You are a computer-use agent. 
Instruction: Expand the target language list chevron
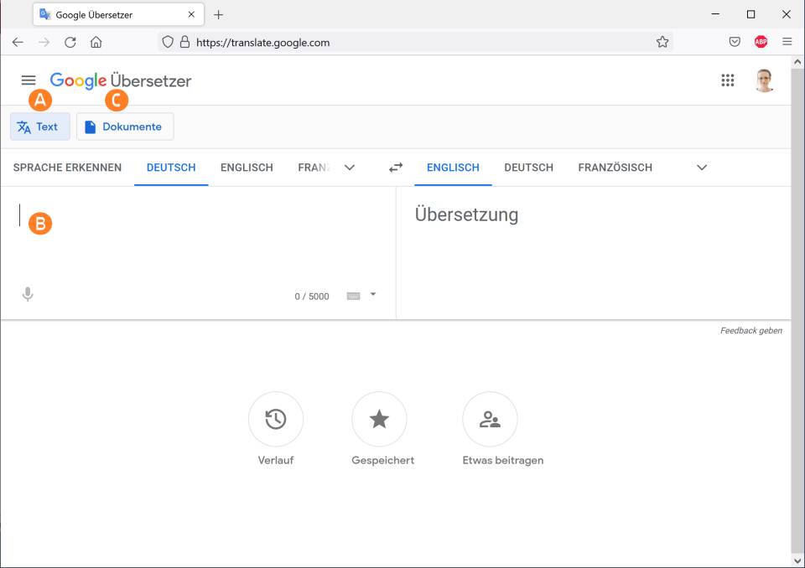(702, 168)
